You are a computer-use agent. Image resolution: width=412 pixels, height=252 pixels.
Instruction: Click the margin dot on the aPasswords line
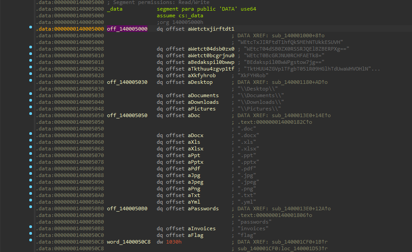click(x=30, y=209)
